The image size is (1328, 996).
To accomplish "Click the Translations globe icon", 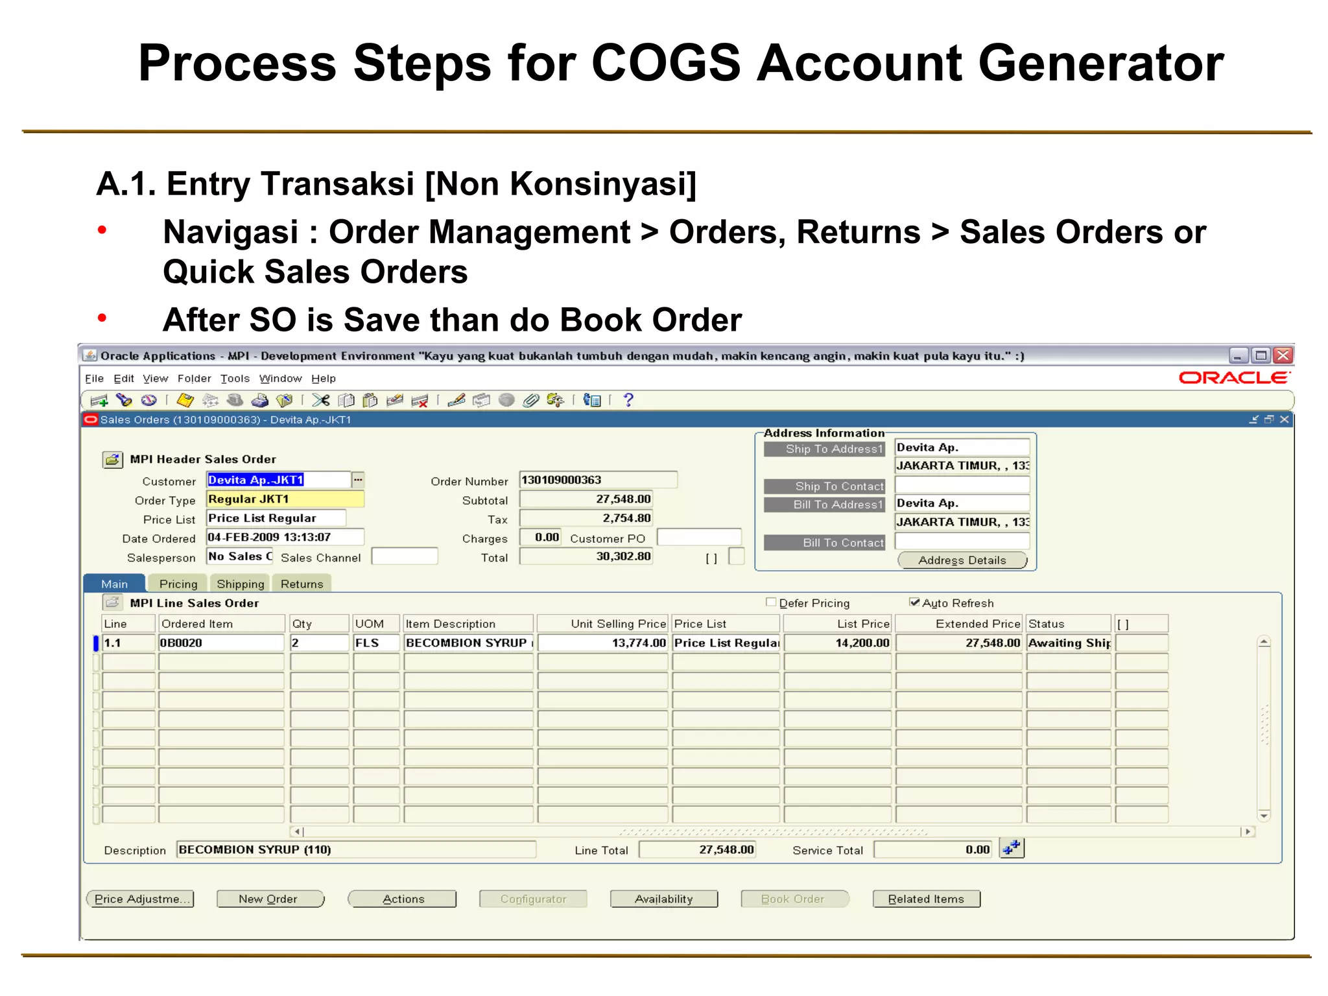I will 506,401.
